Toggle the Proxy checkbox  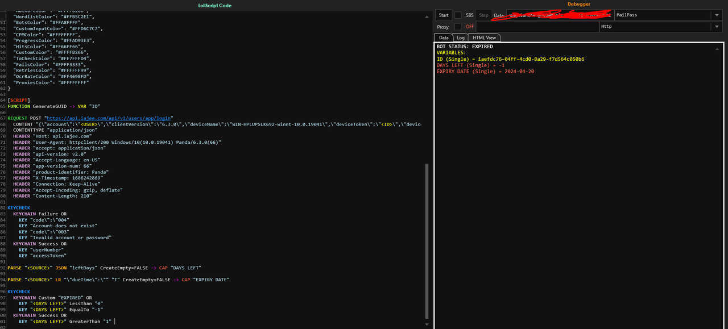pos(458,27)
